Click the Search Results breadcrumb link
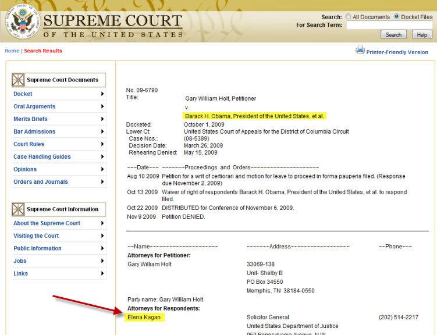437x335 pixels. (x=43, y=51)
